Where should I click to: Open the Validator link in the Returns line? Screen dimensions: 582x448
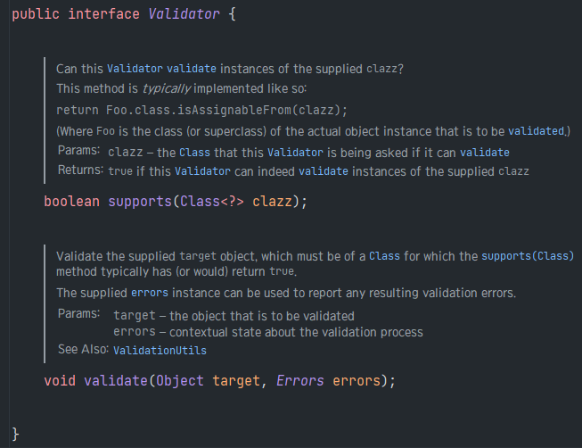pyautogui.click(x=202, y=171)
